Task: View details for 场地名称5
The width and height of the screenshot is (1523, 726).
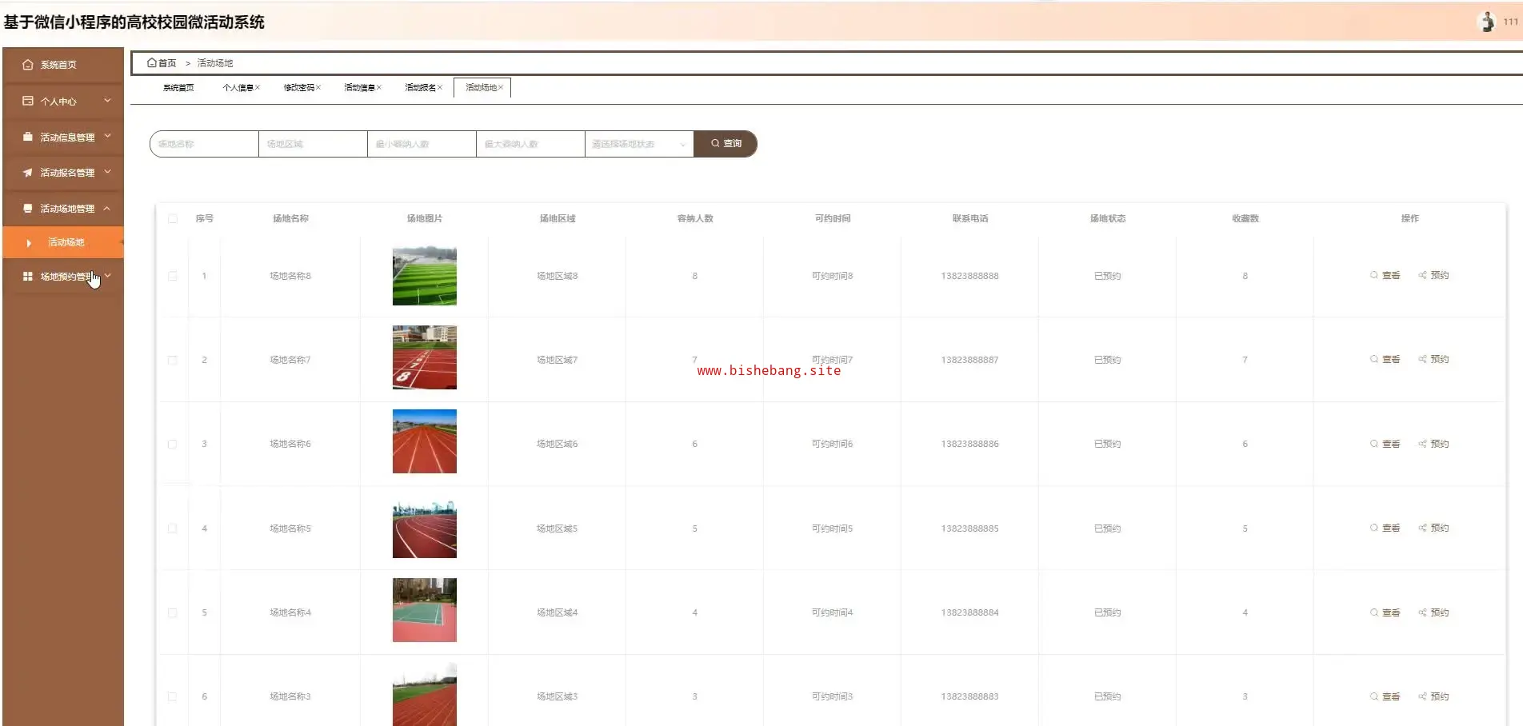Action: 1385,528
